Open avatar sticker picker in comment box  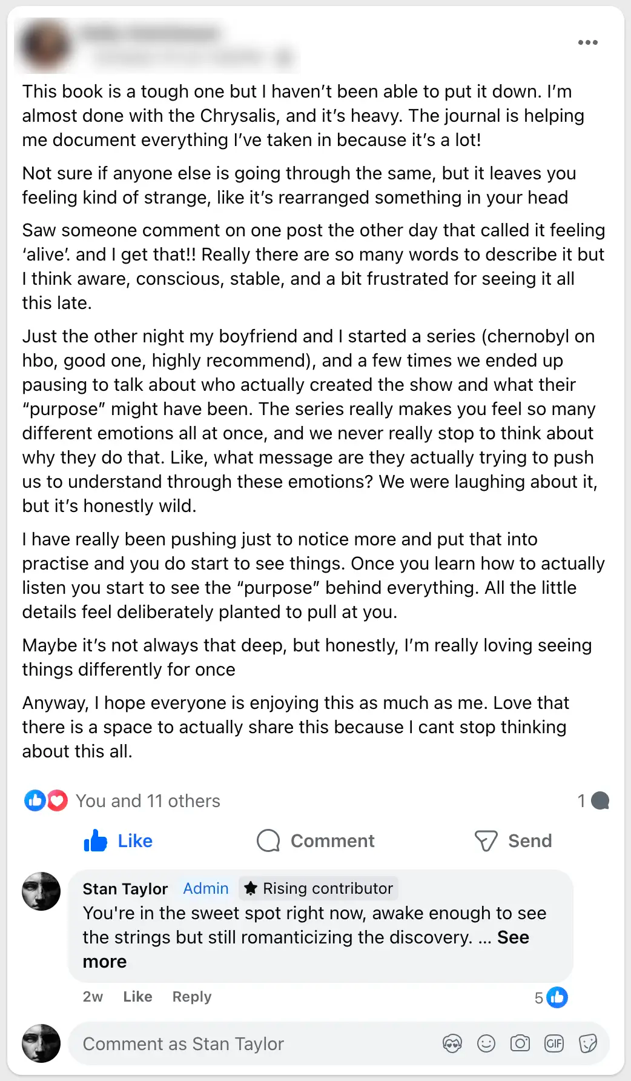coord(452,1043)
